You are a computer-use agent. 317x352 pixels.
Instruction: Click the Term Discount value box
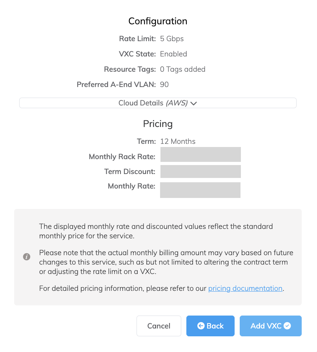point(200,171)
